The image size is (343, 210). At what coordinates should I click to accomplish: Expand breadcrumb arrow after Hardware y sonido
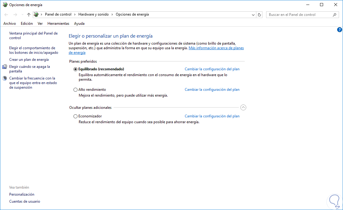(x=112, y=14)
